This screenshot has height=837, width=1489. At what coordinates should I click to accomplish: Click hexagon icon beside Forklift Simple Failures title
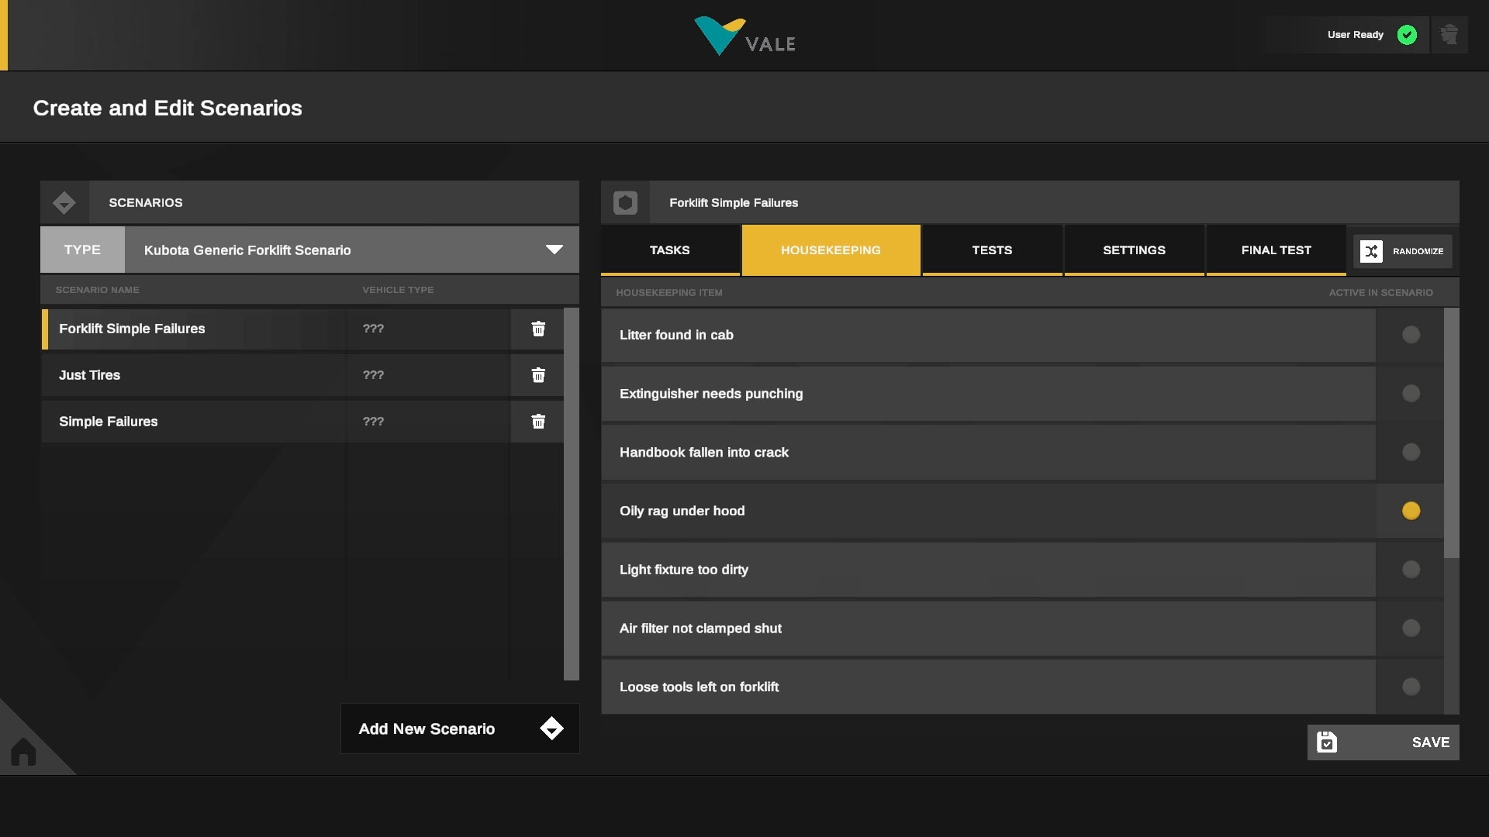tap(625, 203)
